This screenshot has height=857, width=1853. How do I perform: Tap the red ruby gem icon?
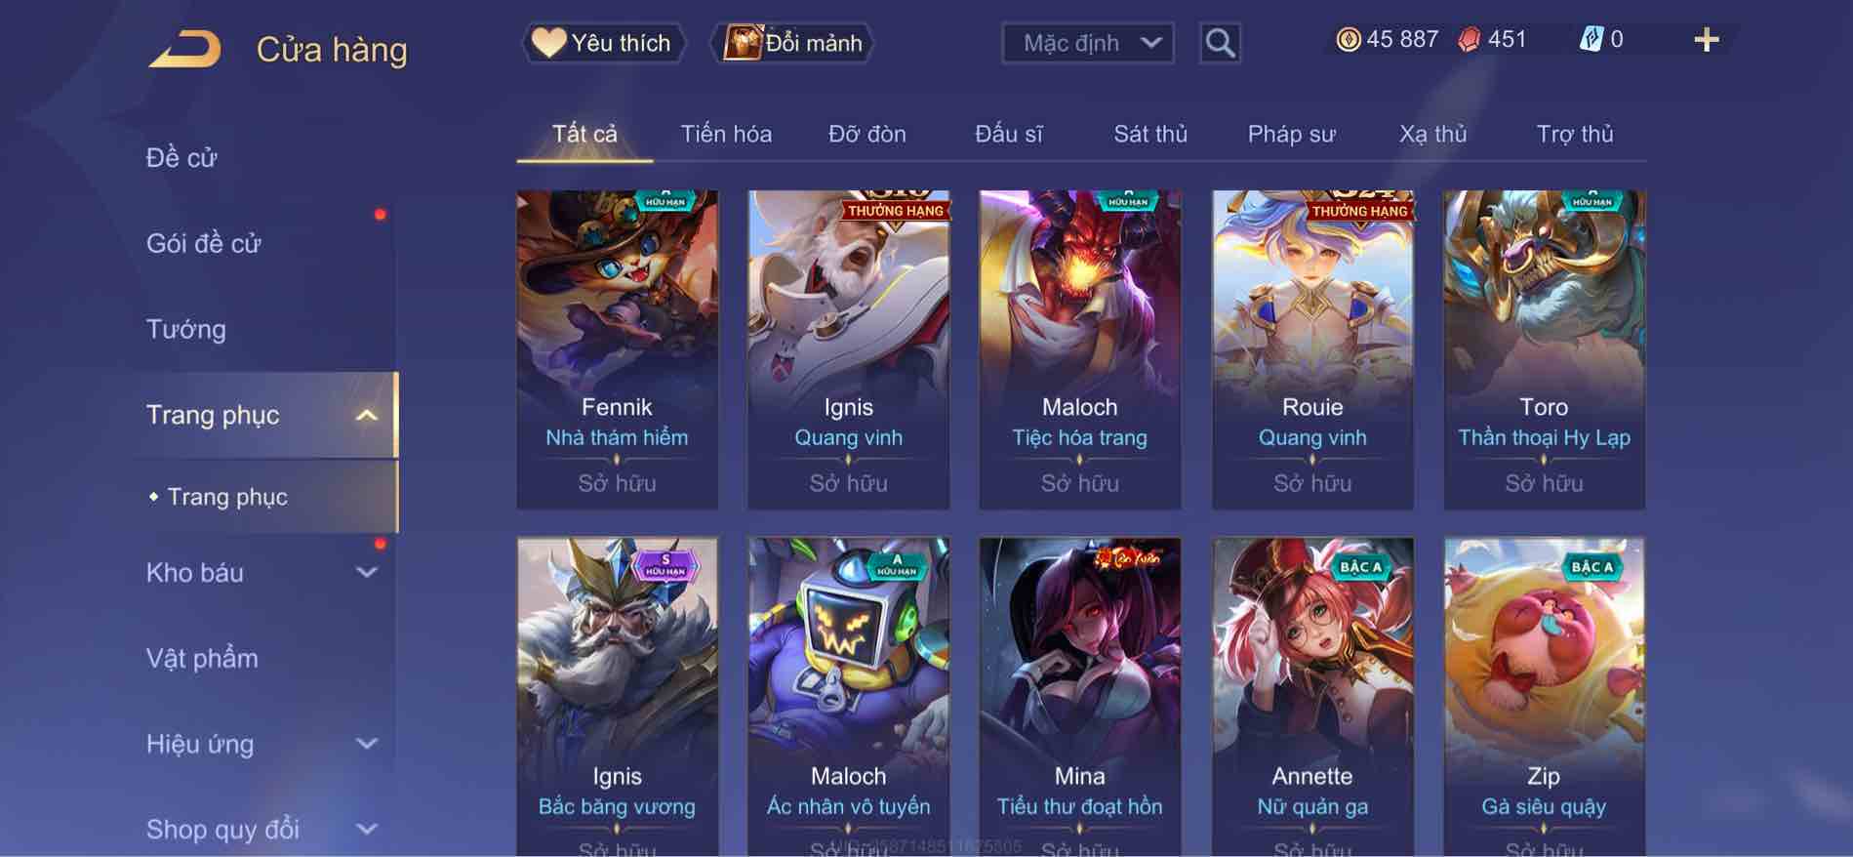pos(1469,40)
